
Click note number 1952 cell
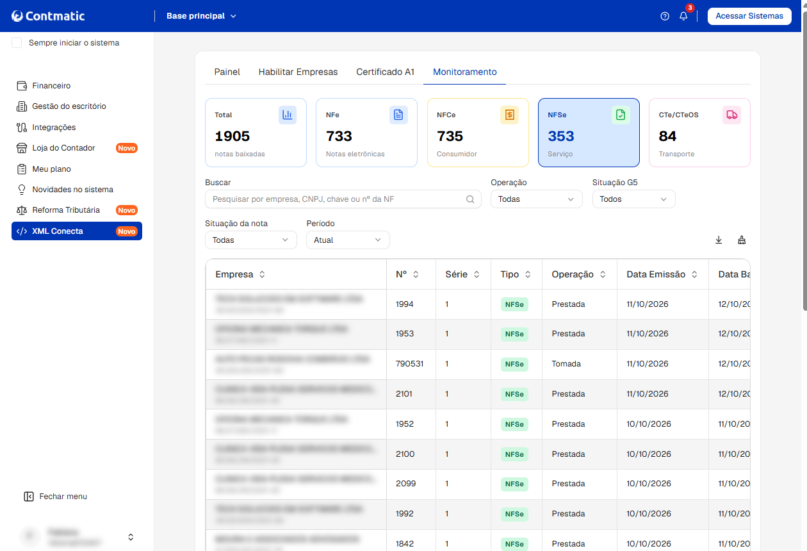point(411,424)
